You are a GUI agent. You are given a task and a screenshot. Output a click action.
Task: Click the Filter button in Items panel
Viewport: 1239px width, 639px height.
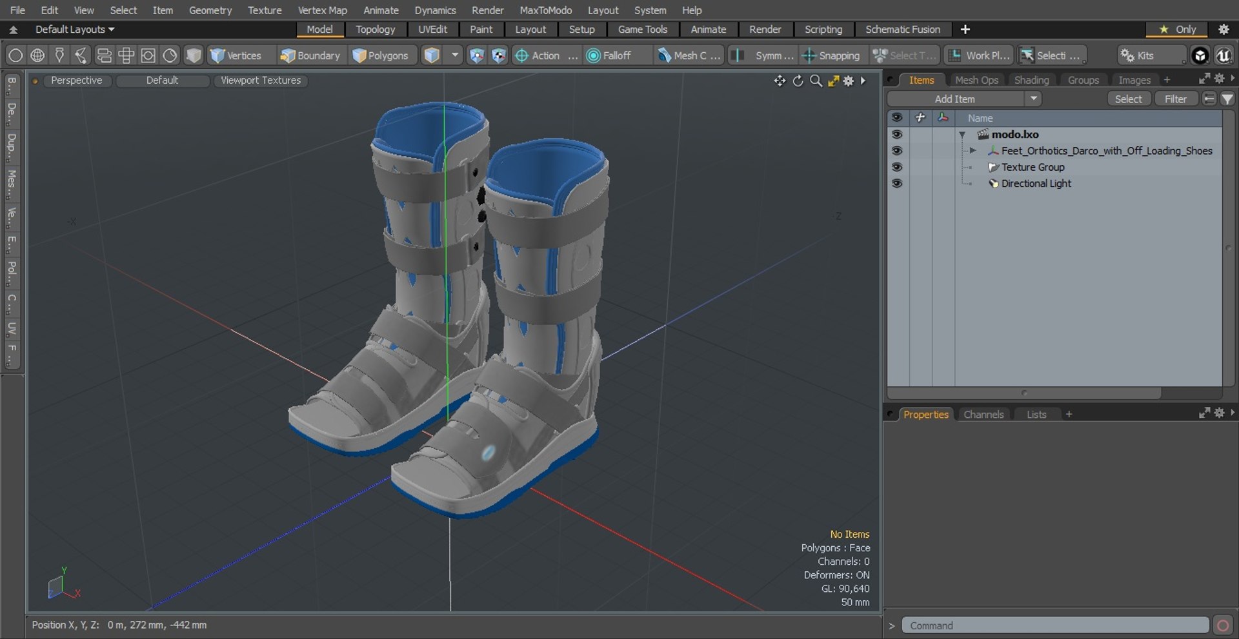click(1175, 99)
